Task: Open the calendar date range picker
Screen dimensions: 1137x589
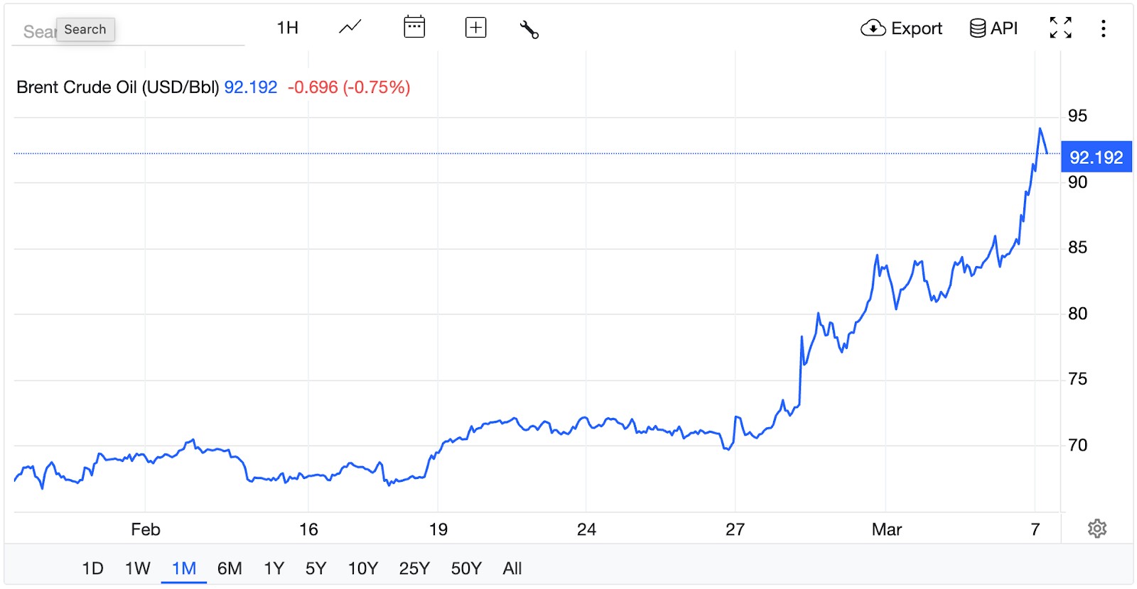Action: [x=414, y=28]
